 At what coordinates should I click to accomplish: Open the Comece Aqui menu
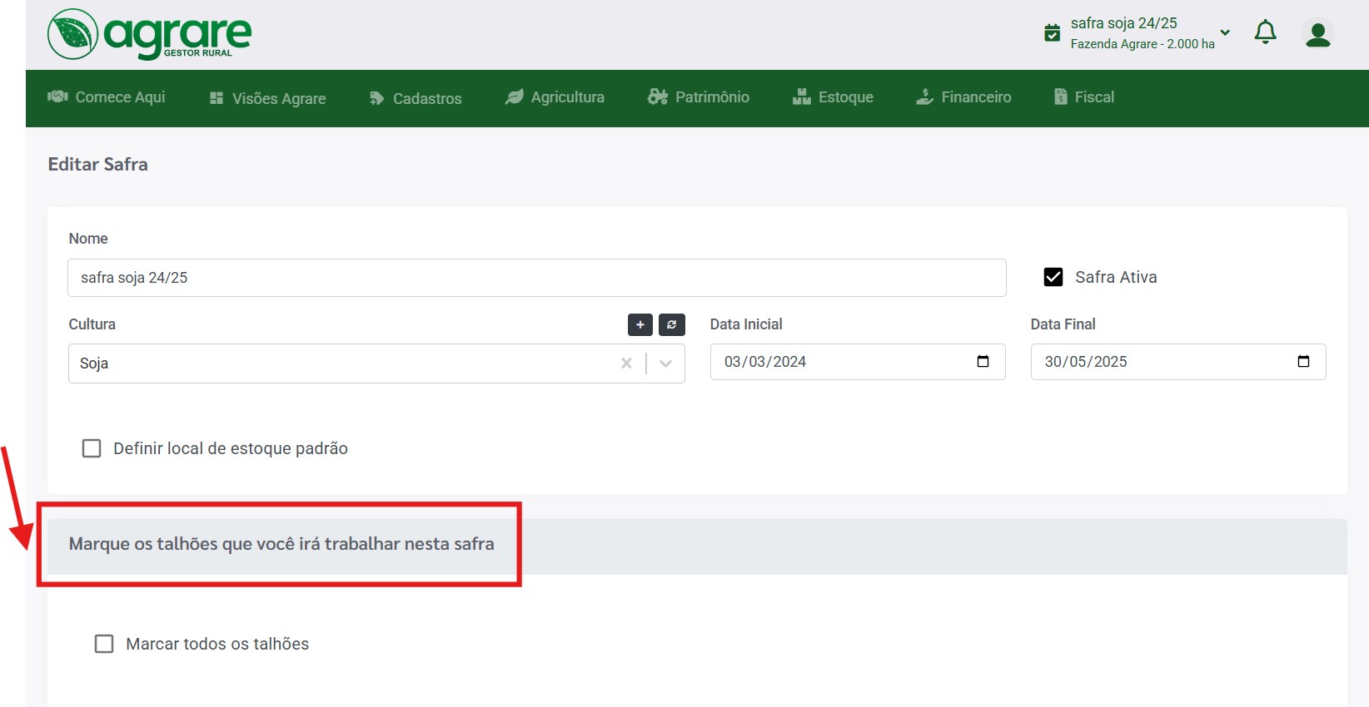[107, 96]
